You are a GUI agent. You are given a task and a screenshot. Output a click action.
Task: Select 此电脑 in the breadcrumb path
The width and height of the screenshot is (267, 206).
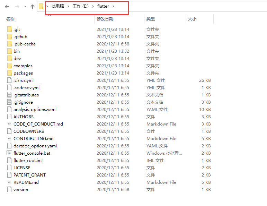click(x=58, y=6)
